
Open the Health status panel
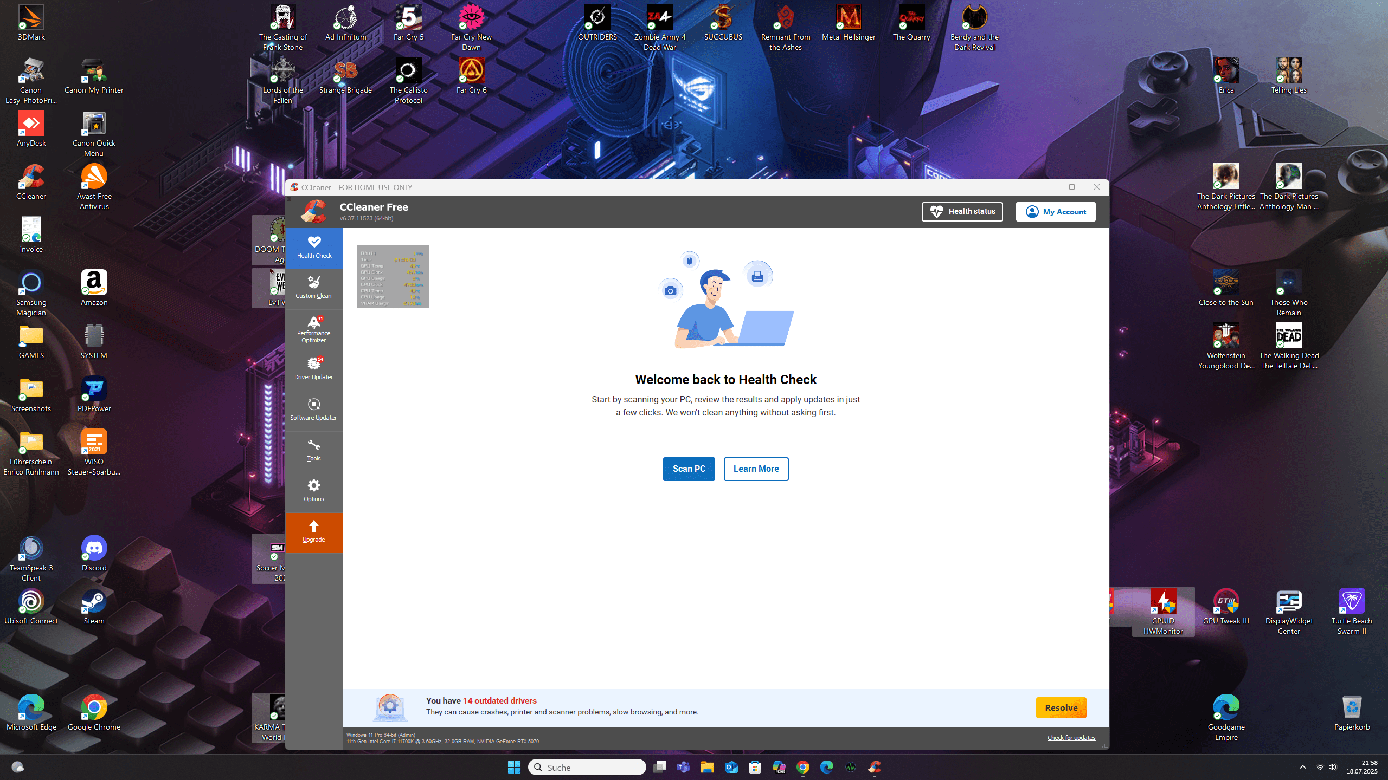962,211
